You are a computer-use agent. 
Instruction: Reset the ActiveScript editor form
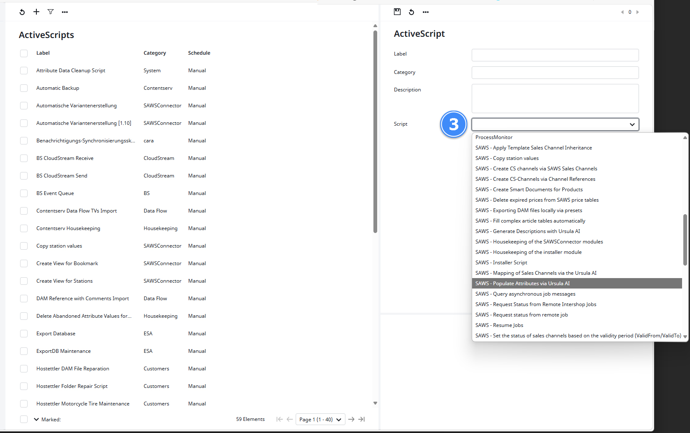pos(411,12)
